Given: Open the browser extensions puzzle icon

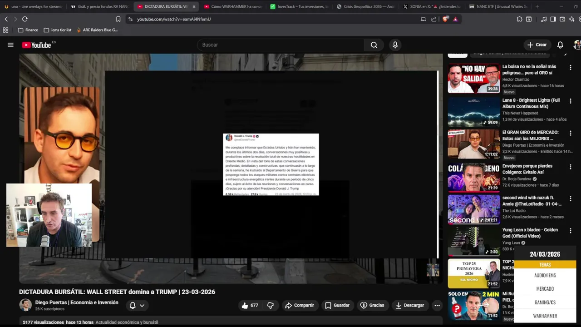Looking at the screenshot, I should coord(520,19).
